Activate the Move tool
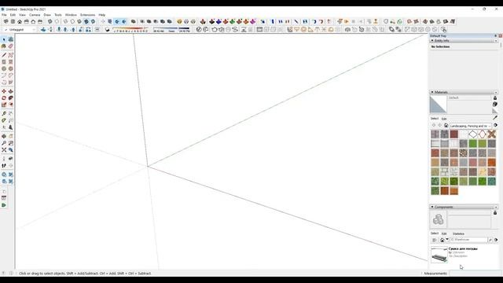The height and width of the screenshot is (283, 503). tap(4, 91)
